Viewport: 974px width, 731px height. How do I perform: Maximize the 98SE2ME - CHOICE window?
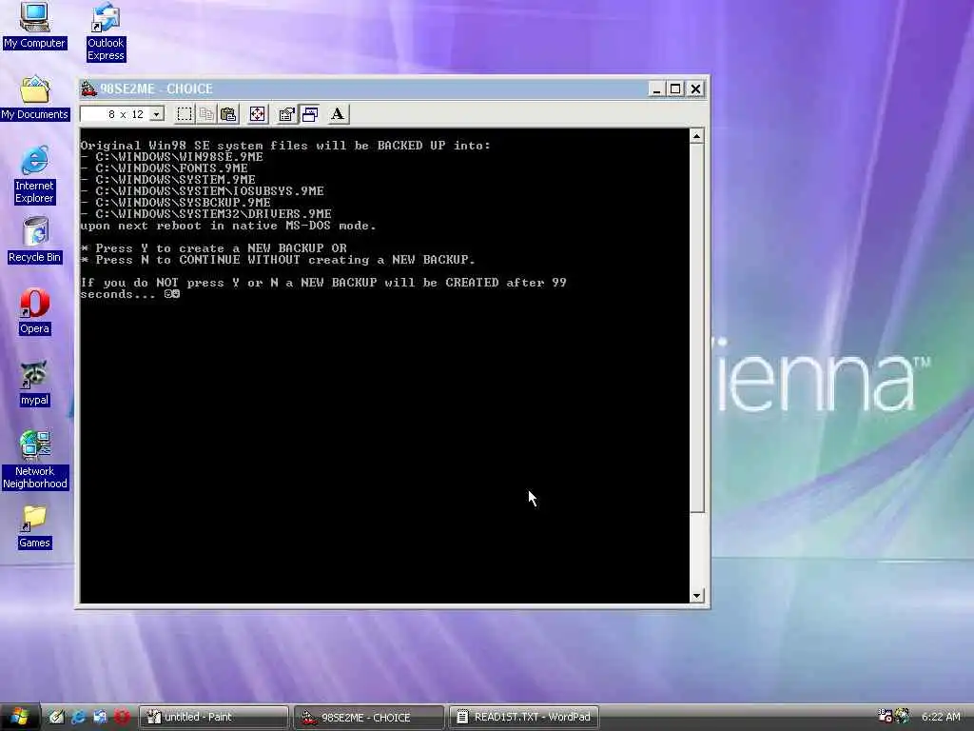point(675,89)
